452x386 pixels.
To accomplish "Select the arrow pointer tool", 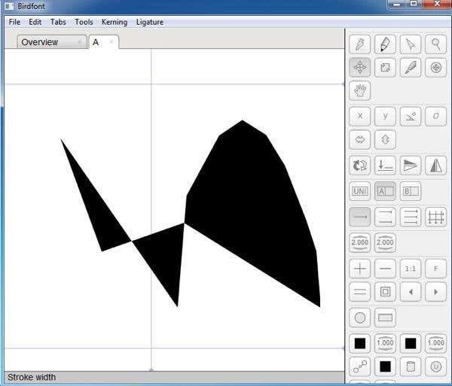I will [410, 44].
